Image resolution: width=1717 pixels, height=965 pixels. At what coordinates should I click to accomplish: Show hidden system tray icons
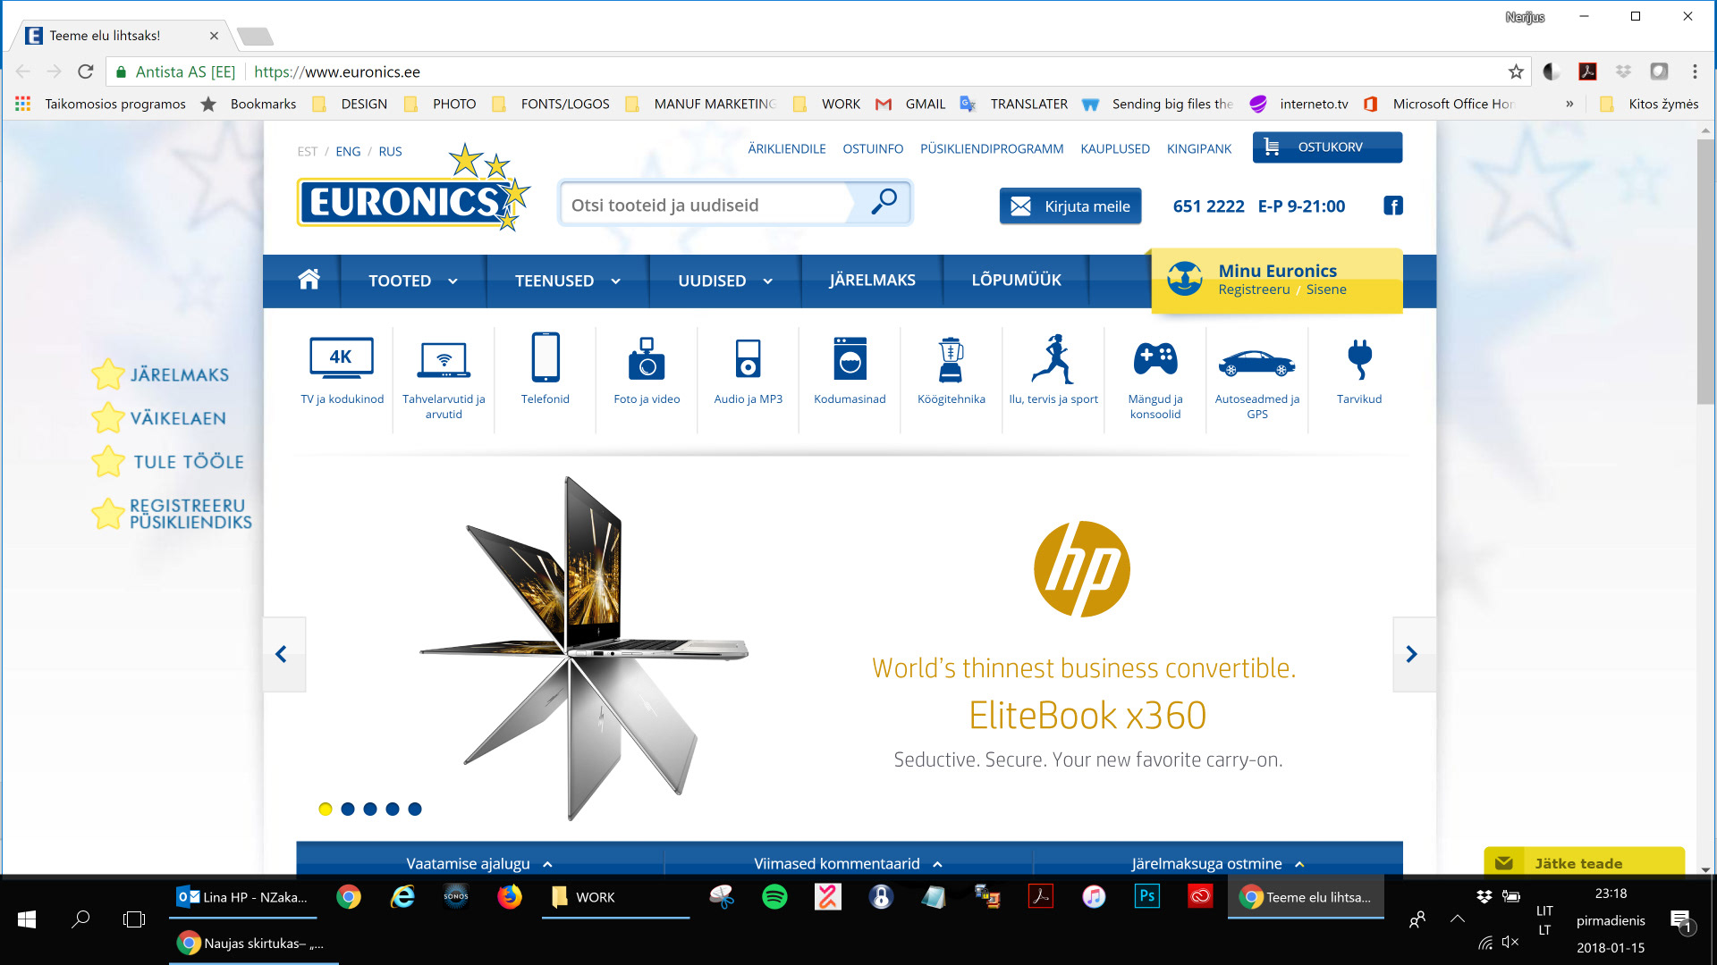click(1458, 919)
